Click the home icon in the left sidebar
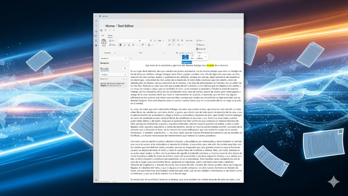This screenshot has width=348, height=196. (96, 31)
